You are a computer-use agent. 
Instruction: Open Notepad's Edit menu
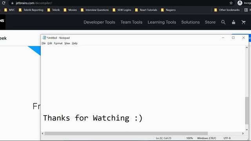50,43
